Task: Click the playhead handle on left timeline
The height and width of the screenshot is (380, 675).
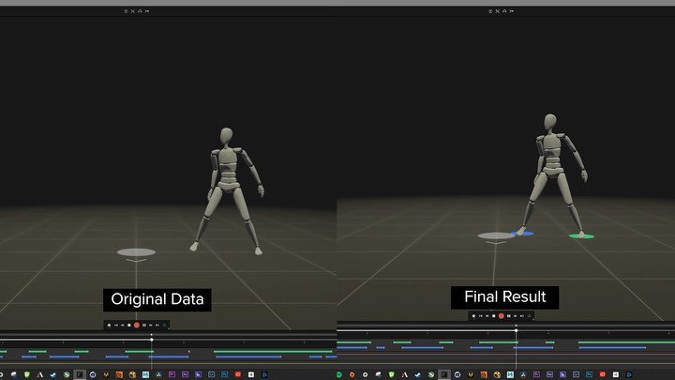Action: click(x=152, y=339)
